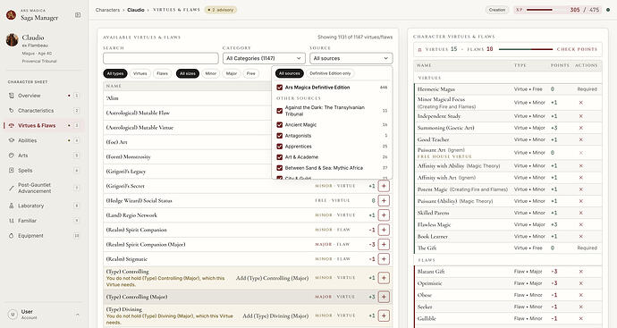This screenshot has height=328, width=617.
Task: Remove Independent Study virtue
Action: [581, 116]
